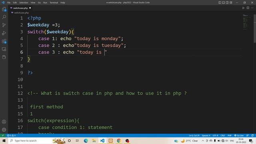
Task: Click the unsaved dot on switchcase.php tab
Action: coord(30,8)
